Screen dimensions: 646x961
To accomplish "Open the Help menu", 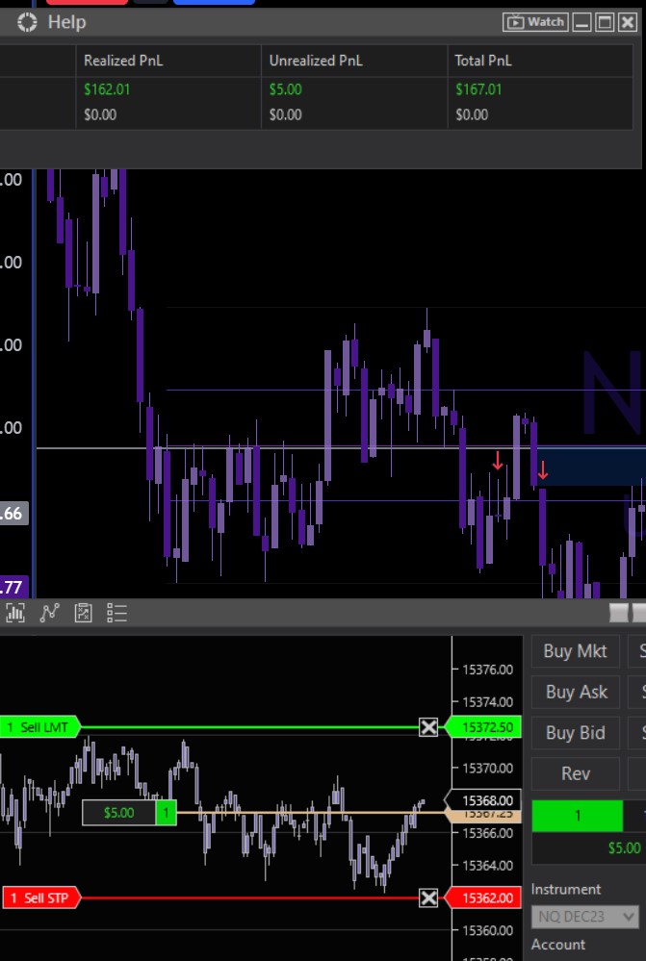I will tap(66, 23).
